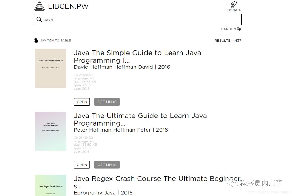The height and width of the screenshot is (196, 292).
Task: Switch to table view
Action: click(56, 40)
